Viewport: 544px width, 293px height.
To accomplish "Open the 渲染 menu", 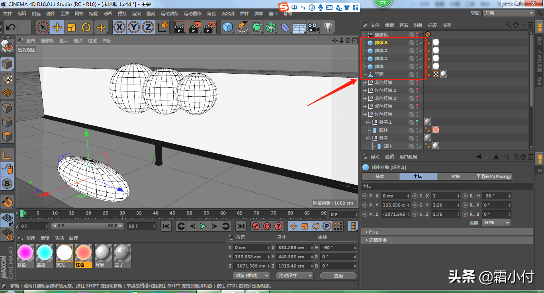I will coord(137,14).
